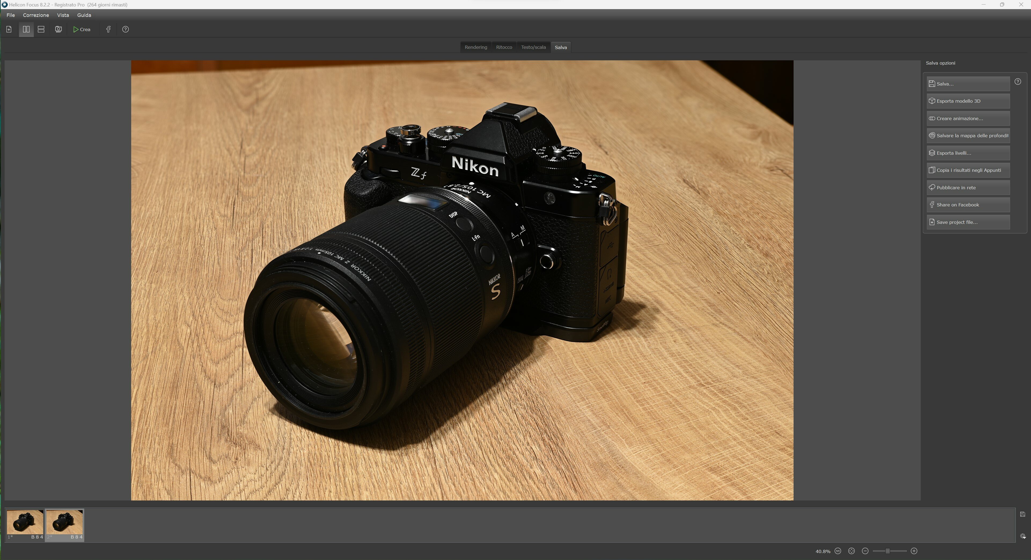Switch to the Rendering tab

pyautogui.click(x=475, y=47)
